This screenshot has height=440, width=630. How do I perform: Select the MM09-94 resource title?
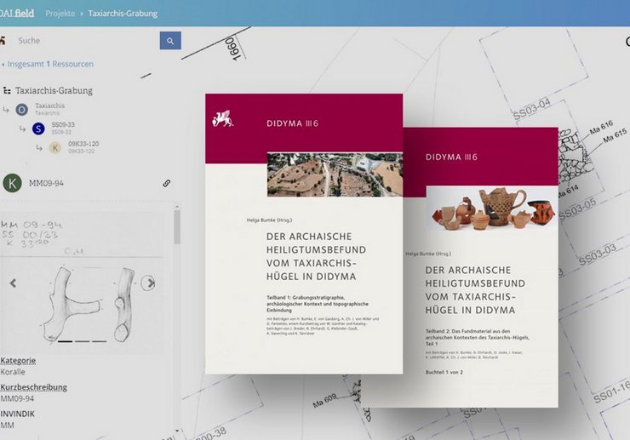(46, 183)
